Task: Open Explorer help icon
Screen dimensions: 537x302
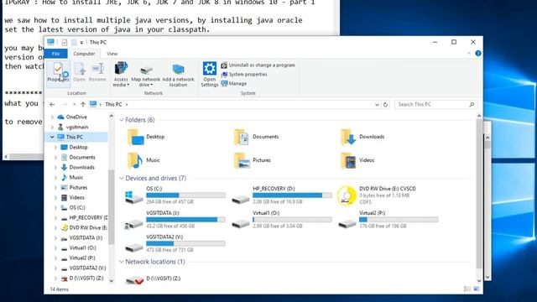Action: pos(478,54)
